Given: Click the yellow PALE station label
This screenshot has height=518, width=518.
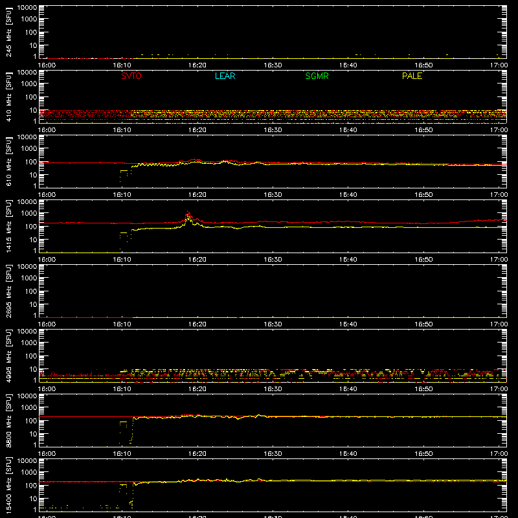Looking at the screenshot, I should pos(412,76).
